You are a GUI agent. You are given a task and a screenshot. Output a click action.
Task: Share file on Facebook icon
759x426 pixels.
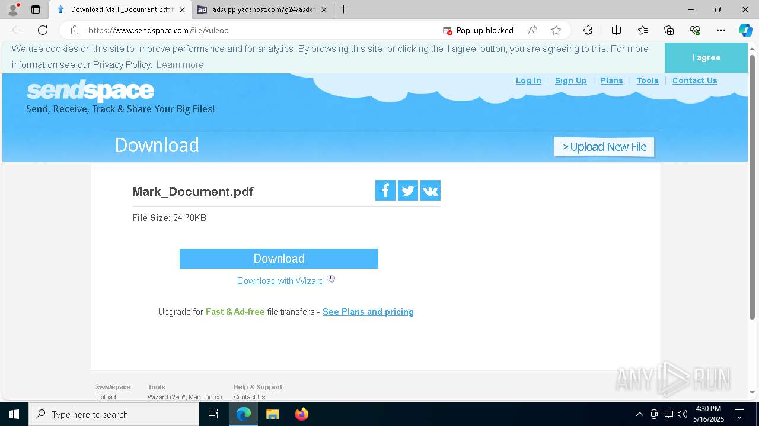click(x=385, y=191)
